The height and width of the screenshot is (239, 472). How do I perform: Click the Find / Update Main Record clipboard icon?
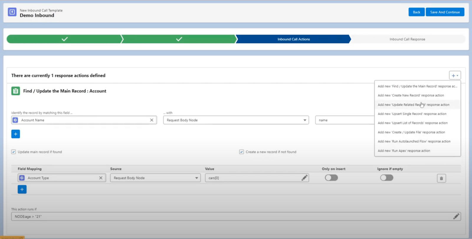pos(16,91)
